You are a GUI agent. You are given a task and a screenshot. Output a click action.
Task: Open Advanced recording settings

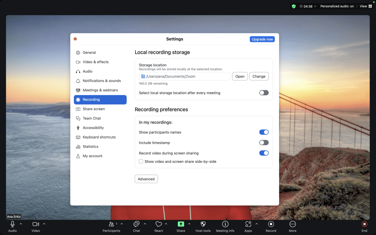pos(146,179)
